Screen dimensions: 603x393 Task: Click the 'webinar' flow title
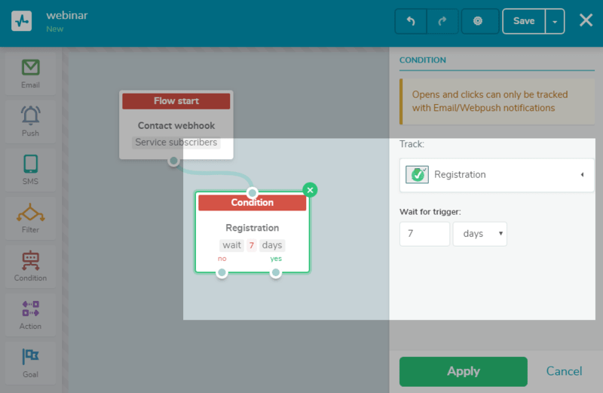(67, 15)
